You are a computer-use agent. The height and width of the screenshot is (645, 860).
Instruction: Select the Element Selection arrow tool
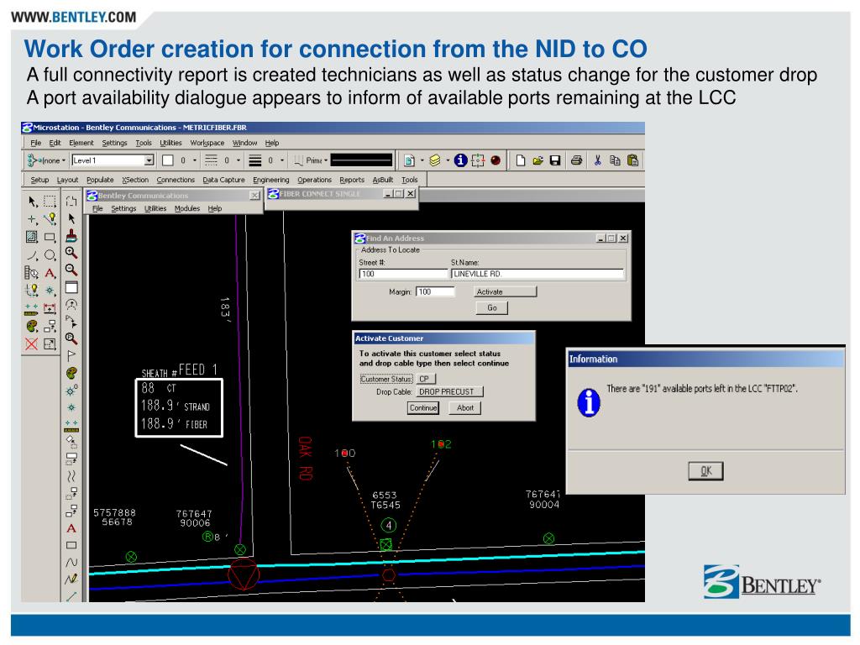pyautogui.click(x=33, y=202)
